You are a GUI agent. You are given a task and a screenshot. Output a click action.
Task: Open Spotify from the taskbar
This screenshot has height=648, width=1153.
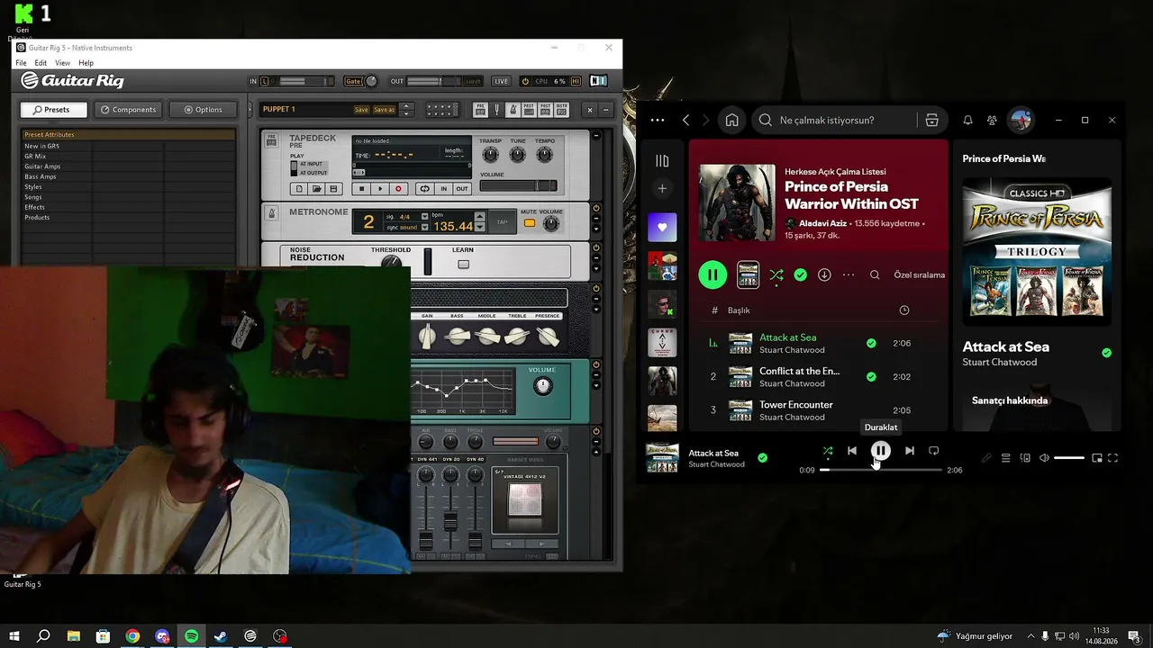(x=192, y=636)
